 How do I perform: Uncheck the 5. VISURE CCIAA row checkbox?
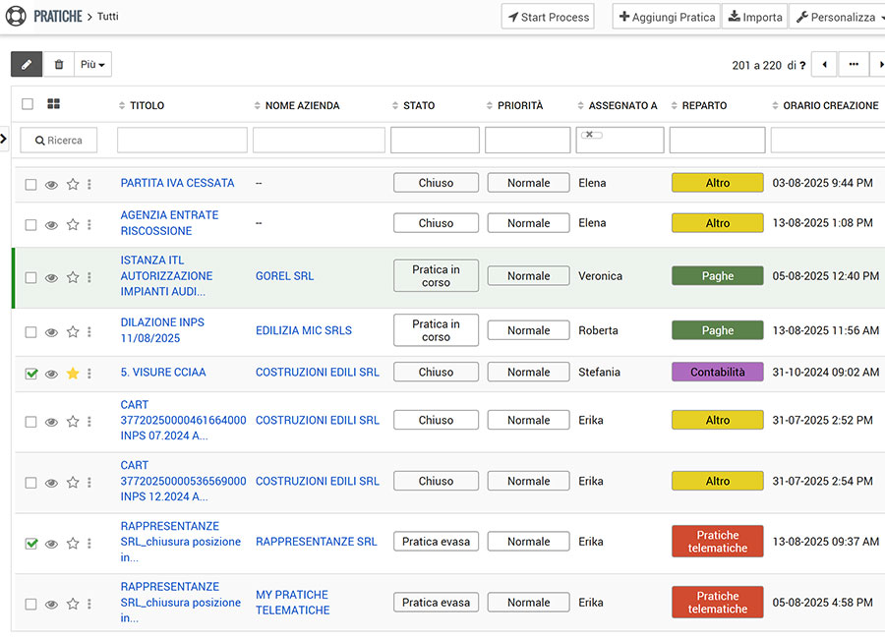30,374
